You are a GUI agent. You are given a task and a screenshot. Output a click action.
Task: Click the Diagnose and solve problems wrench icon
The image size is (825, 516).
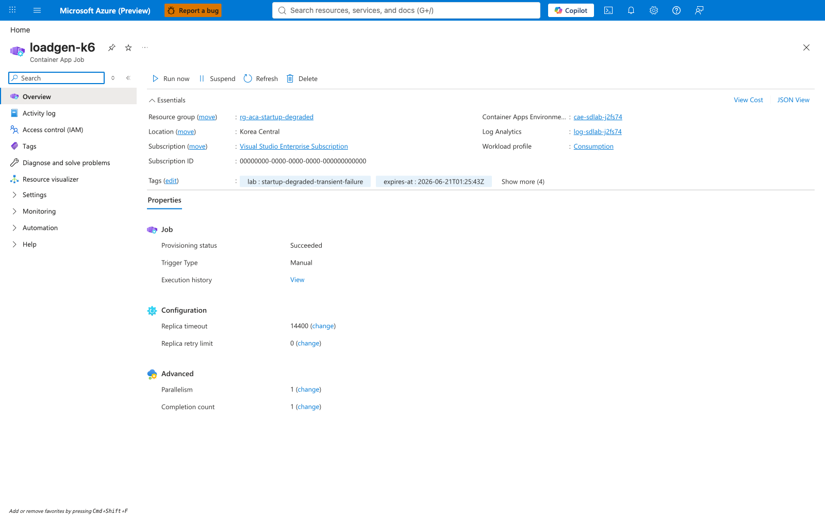tap(14, 163)
